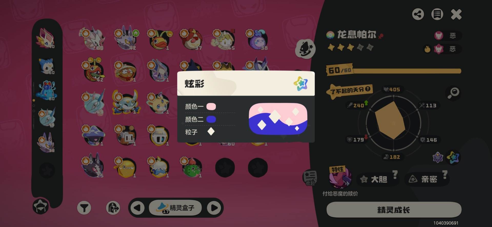Click the purple flower badge icon

[438, 158]
